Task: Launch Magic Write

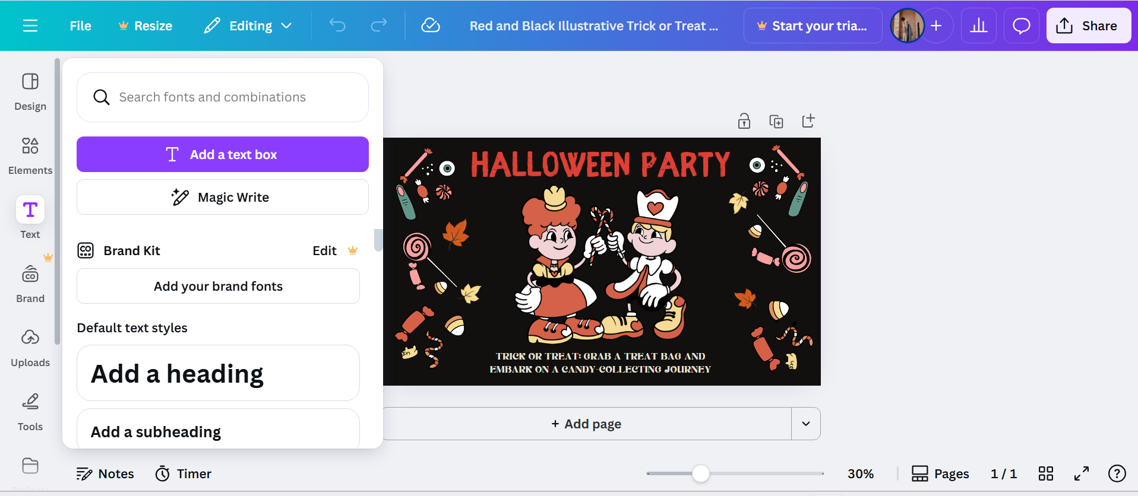Action: 223,197
